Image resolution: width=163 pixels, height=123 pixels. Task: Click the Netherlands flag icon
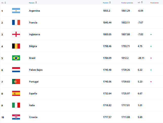click(x=16, y=70)
